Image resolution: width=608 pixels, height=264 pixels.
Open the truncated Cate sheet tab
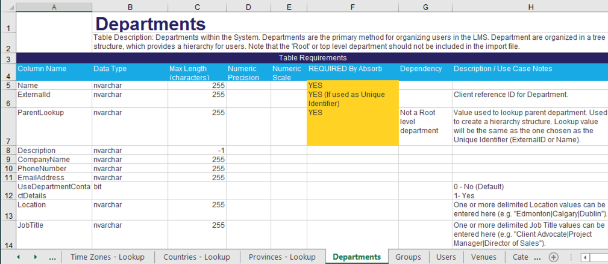(521, 257)
